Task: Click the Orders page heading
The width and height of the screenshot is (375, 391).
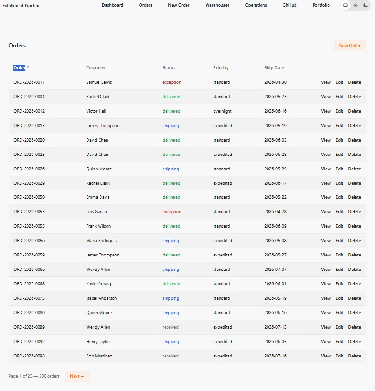Action: (17, 46)
